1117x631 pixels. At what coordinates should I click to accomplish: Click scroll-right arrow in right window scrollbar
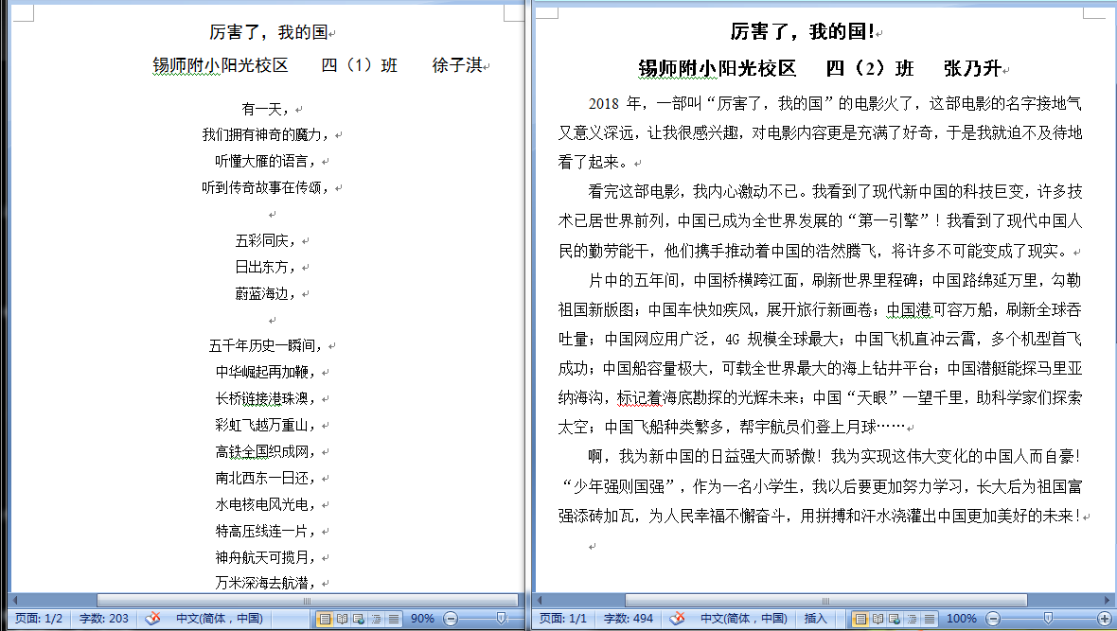[x=1108, y=601]
